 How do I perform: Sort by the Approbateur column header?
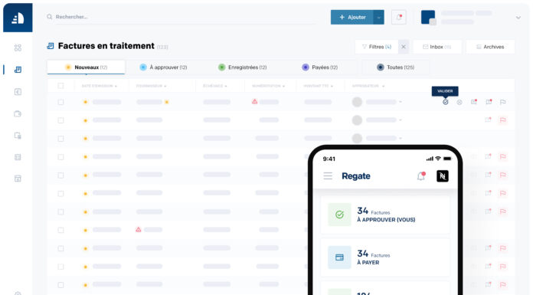(368, 86)
